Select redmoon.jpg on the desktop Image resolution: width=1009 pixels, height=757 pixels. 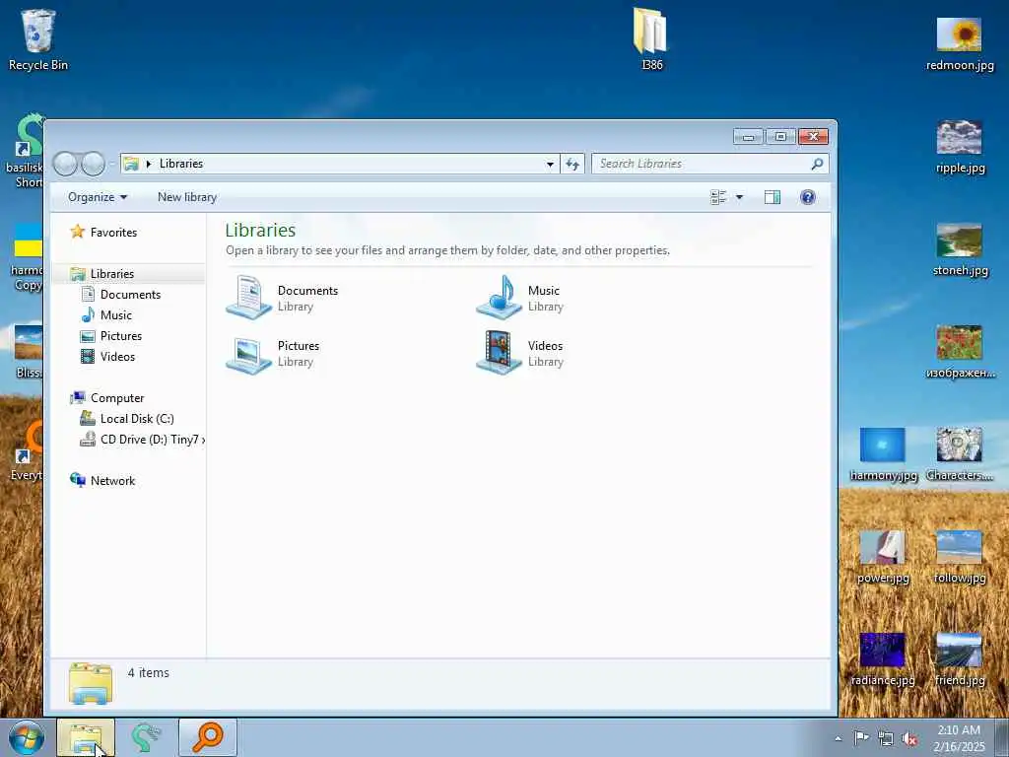(960, 44)
